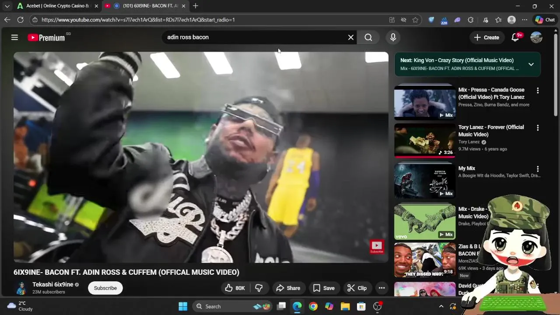Save the video to a playlist
This screenshot has width=560, height=315.
pyautogui.click(x=324, y=288)
